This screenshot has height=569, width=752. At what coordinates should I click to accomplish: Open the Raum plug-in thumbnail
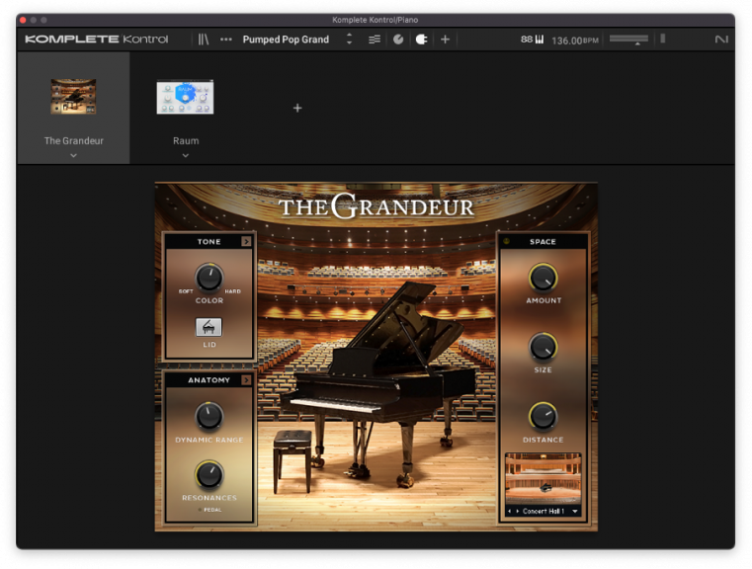click(185, 97)
